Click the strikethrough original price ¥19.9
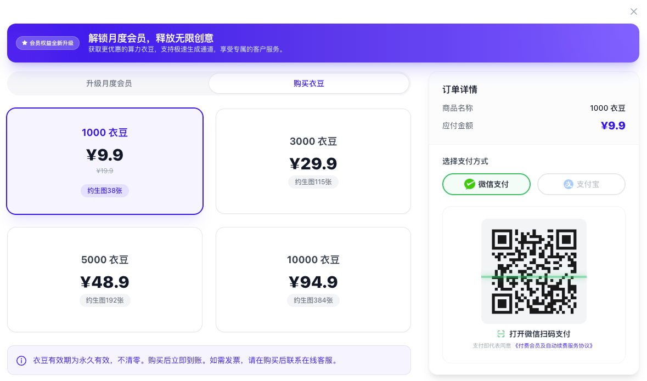 click(105, 170)
